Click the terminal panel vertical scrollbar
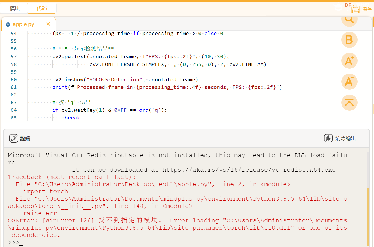This screenshot has width=374, height=247. coord(368,215)
